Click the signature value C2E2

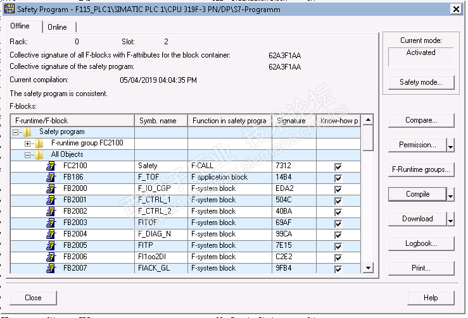[x=294, y=257]
